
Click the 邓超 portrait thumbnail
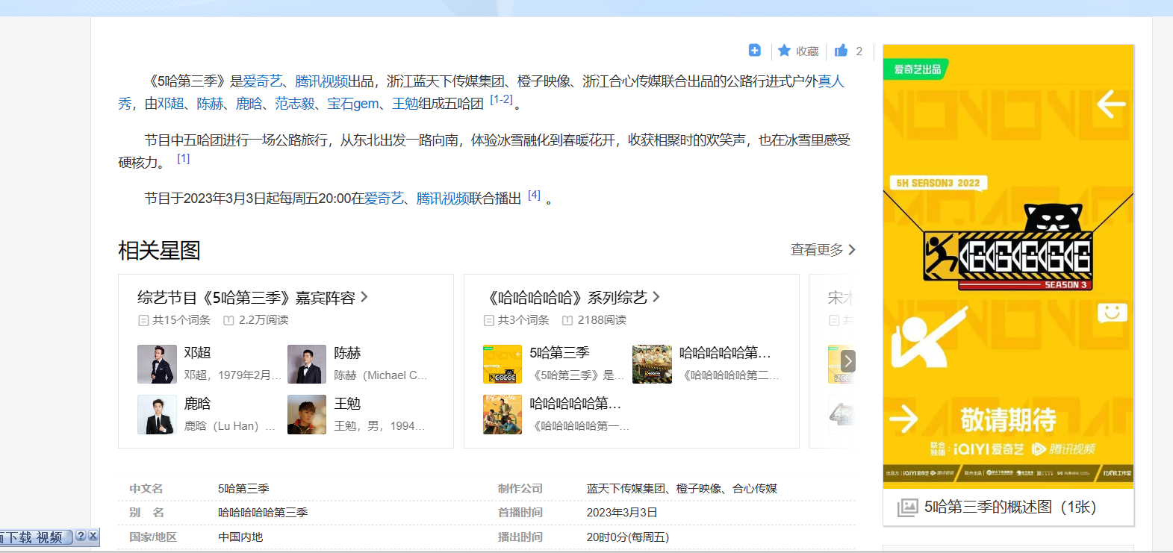[157, 364]
